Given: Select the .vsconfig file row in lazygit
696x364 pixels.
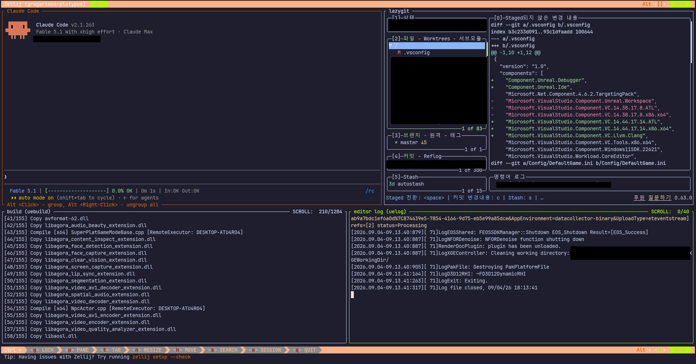Looking at the screenshot, I should (x=437, y=53).
